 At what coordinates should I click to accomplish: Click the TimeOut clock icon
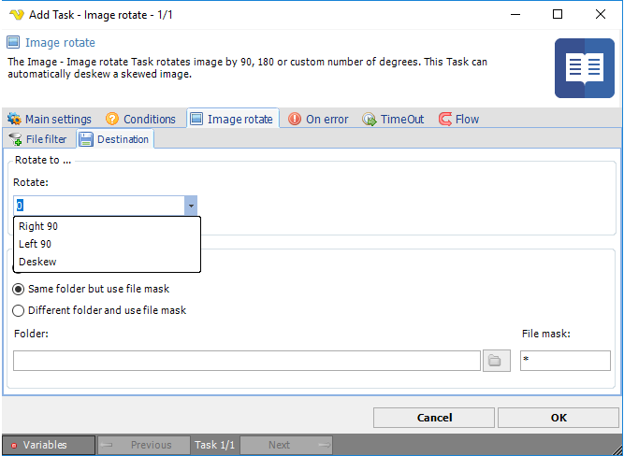370,120
